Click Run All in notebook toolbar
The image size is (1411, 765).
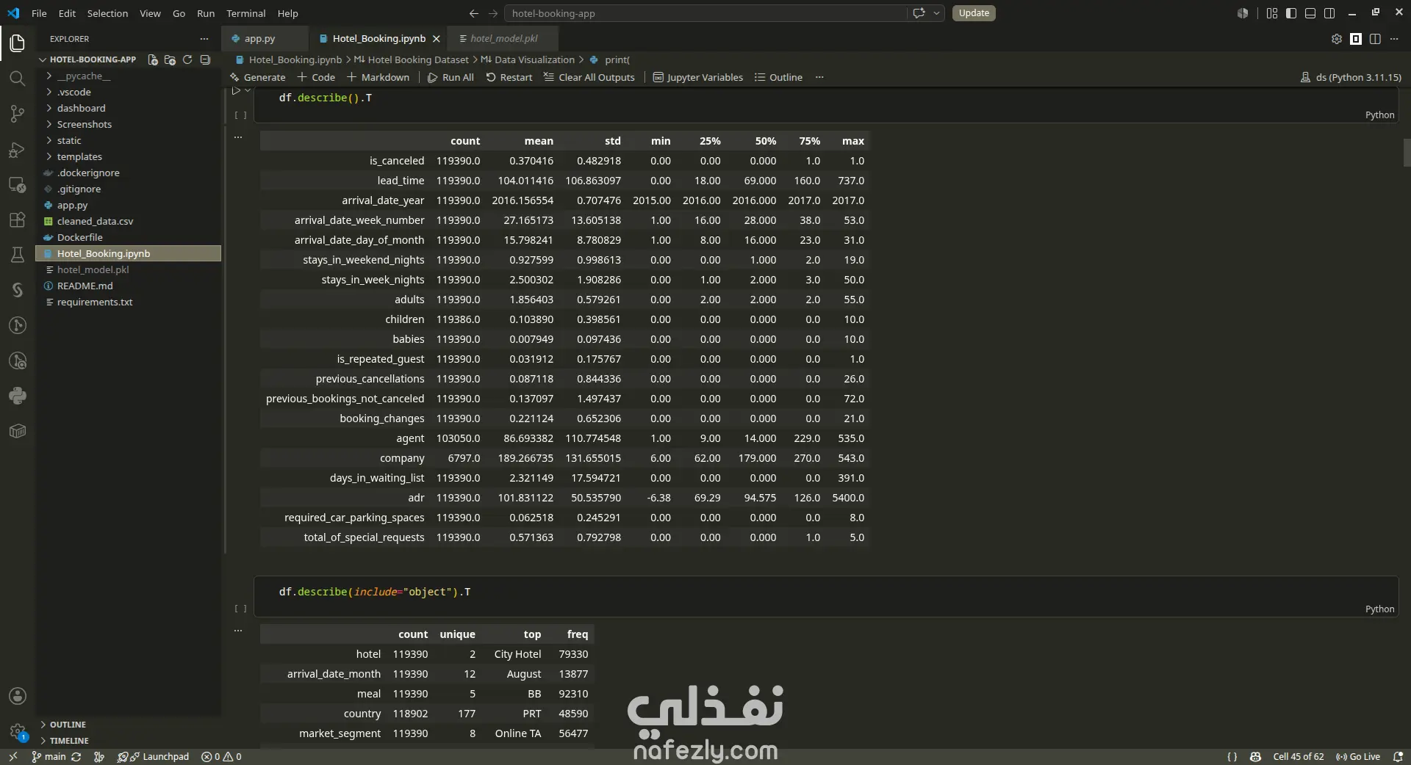[450, 77]
